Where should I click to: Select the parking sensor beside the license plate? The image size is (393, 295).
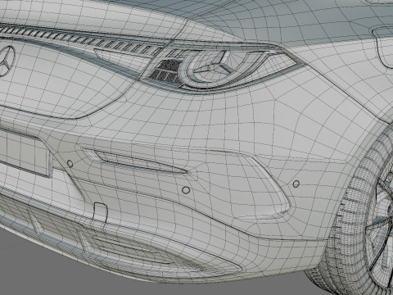click(x=70, y=164)
